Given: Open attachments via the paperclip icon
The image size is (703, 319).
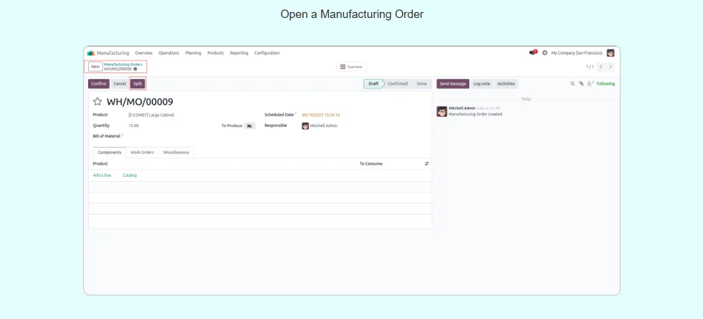Looking at the screenshot, I should (x=581, y=84).
